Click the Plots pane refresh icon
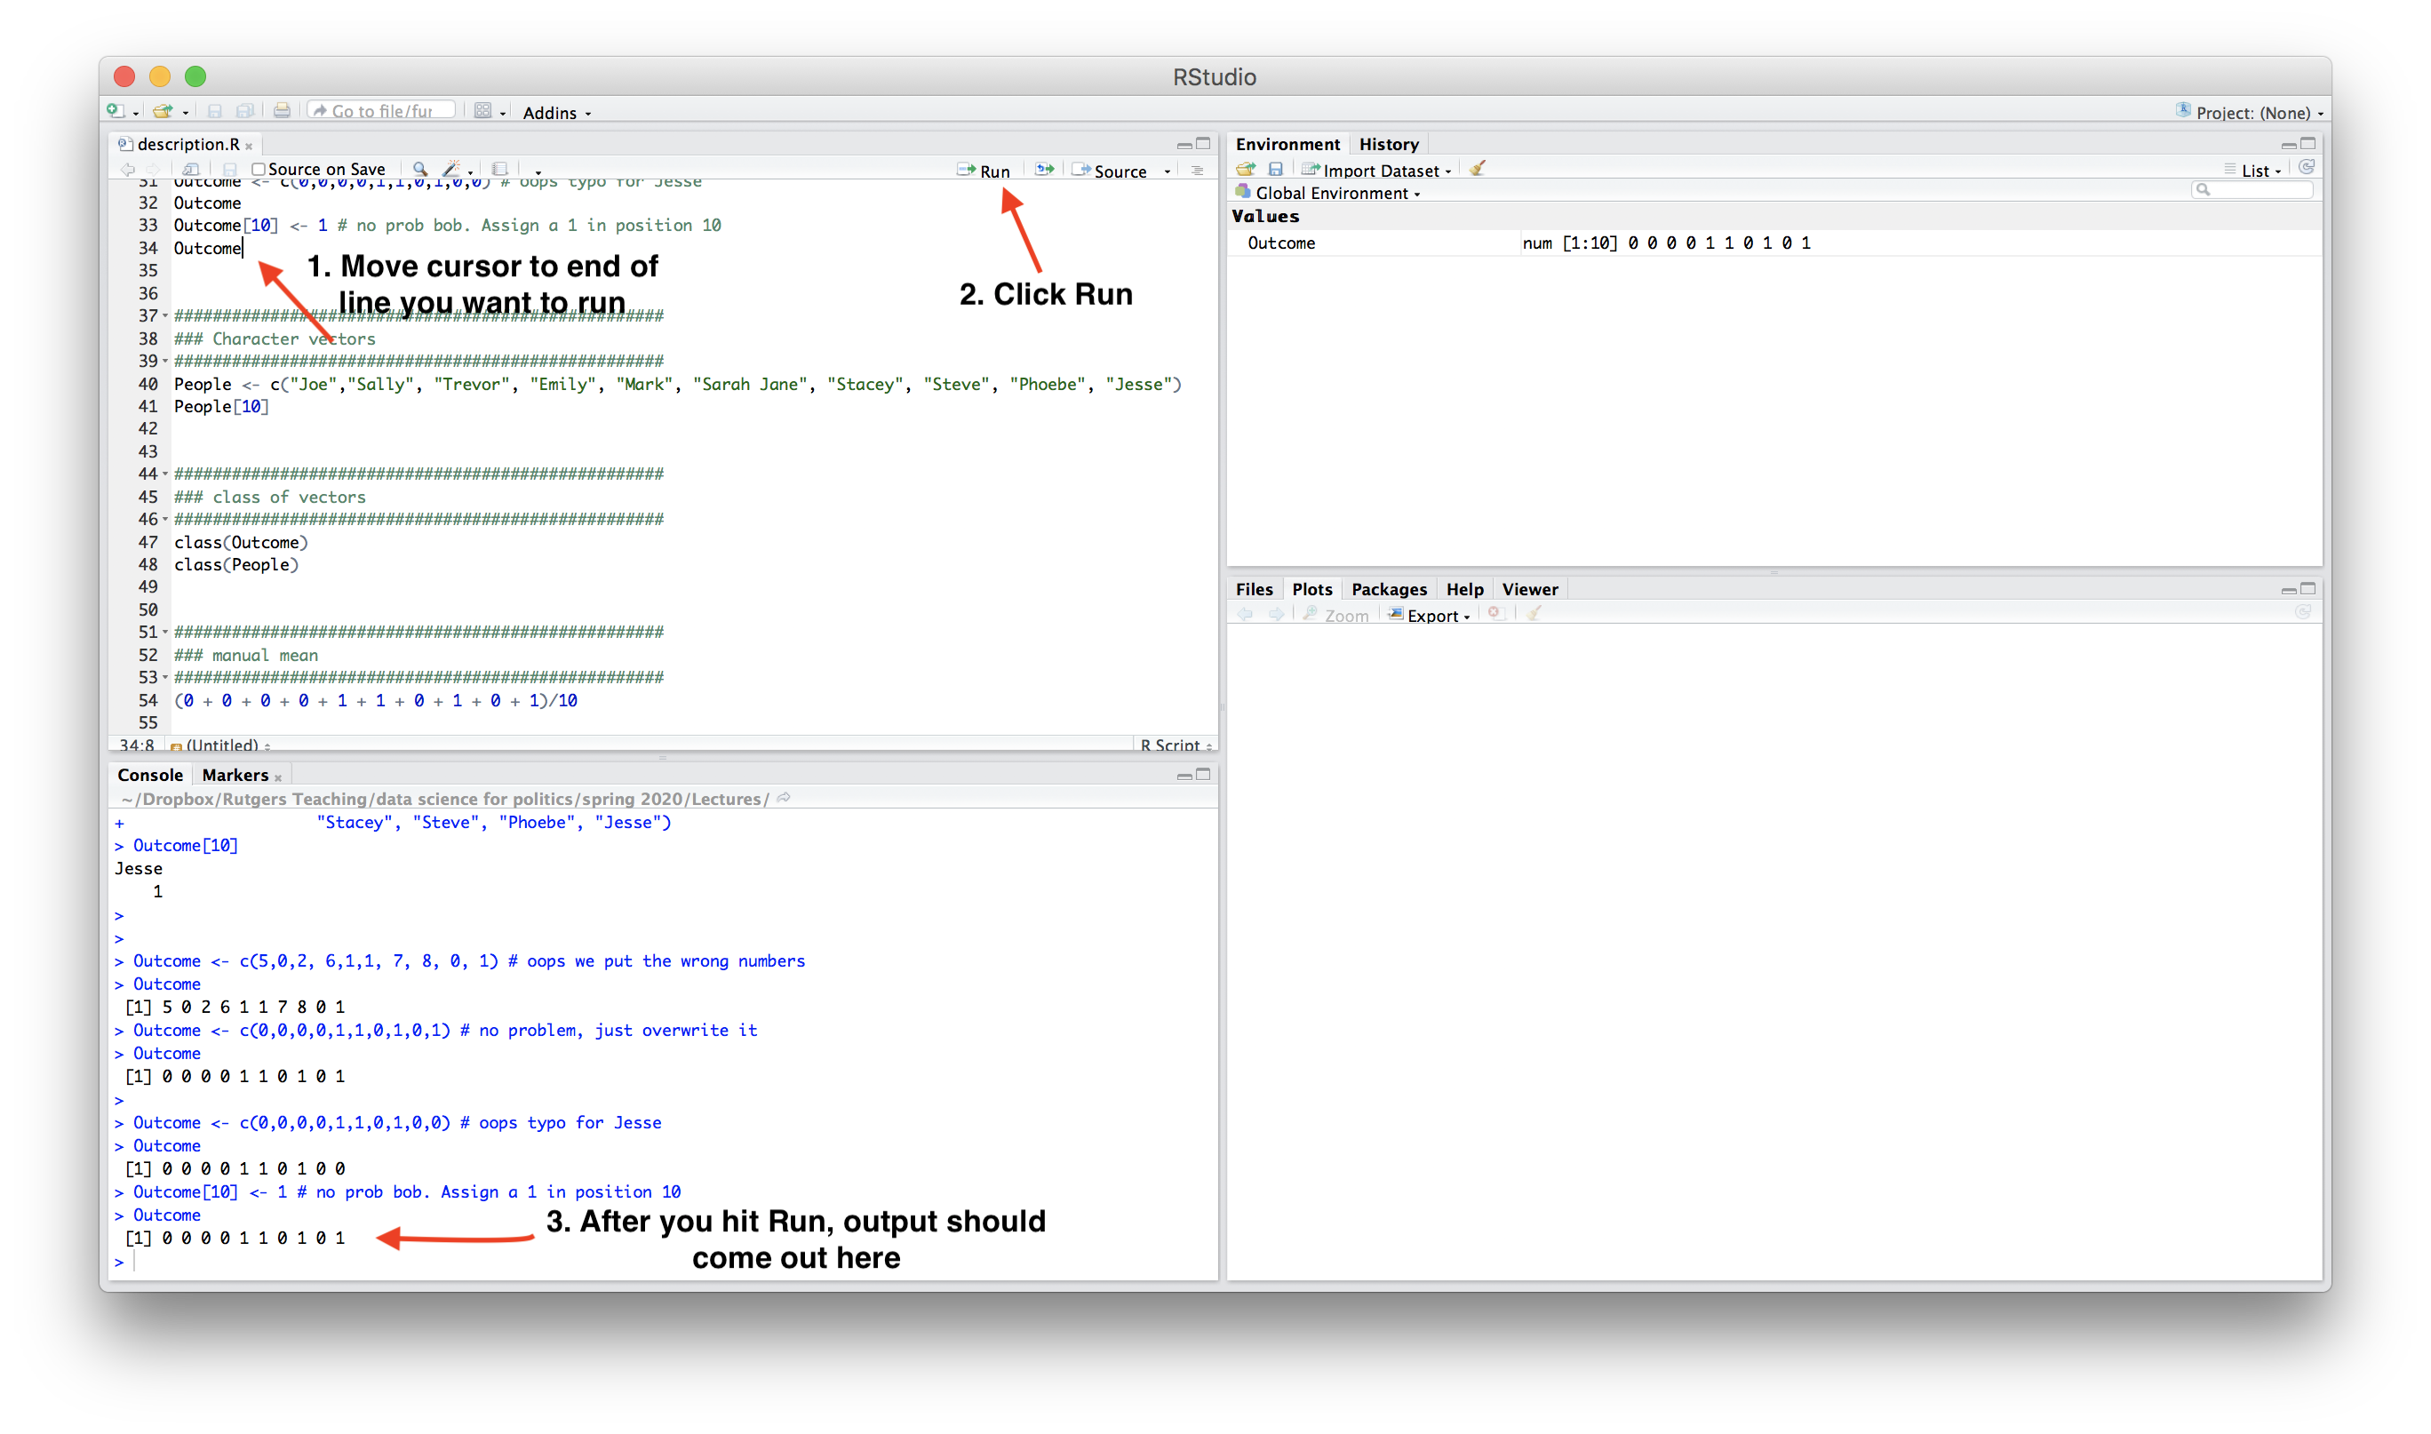 (2303, 613)
